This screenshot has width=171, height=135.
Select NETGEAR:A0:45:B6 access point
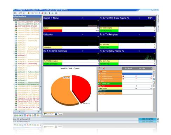coord(28,99)
